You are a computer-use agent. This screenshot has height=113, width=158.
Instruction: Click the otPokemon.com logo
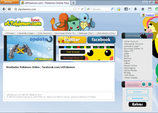tap(23, 23)
